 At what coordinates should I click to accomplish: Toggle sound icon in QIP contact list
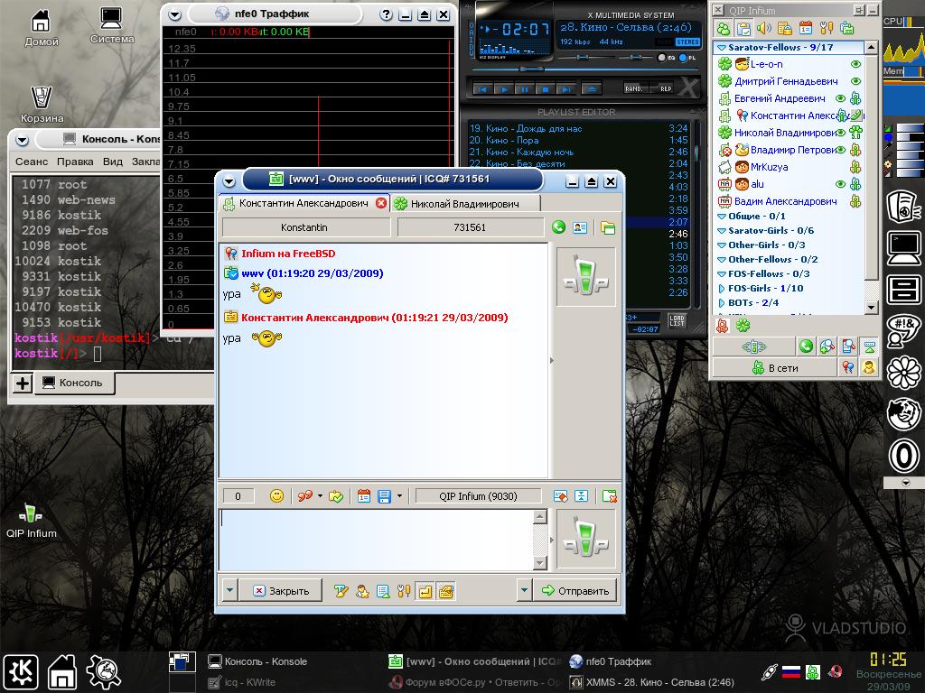click(763, 28)
